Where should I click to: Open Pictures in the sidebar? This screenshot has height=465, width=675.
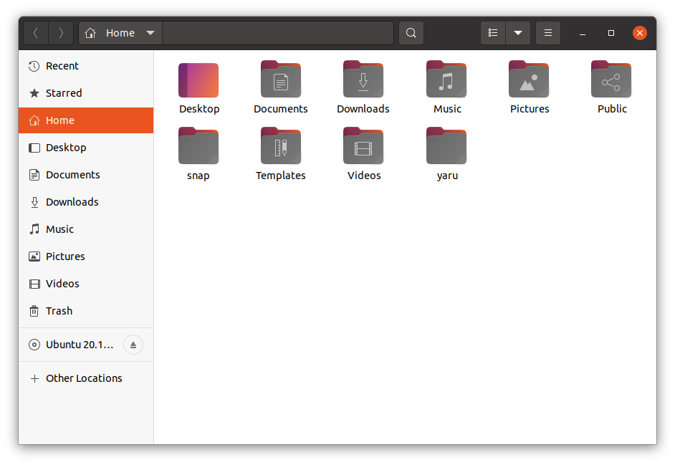(x=86, y=257)
